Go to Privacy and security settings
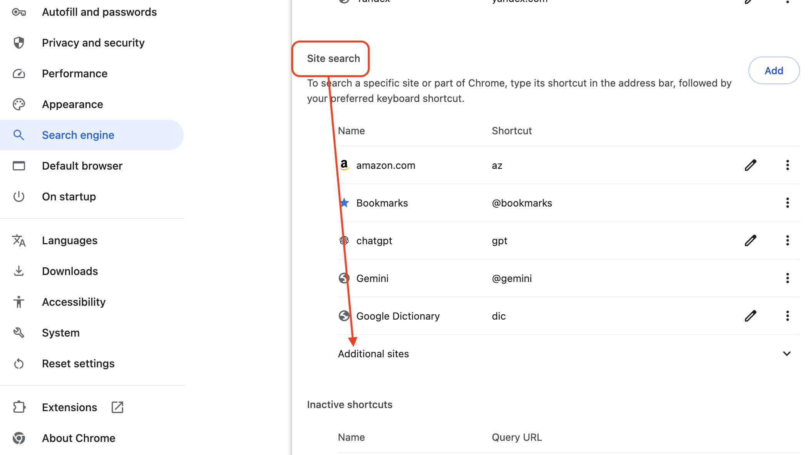Image resolution: width=810 pixels, height=455 pixels. point(93,43)
